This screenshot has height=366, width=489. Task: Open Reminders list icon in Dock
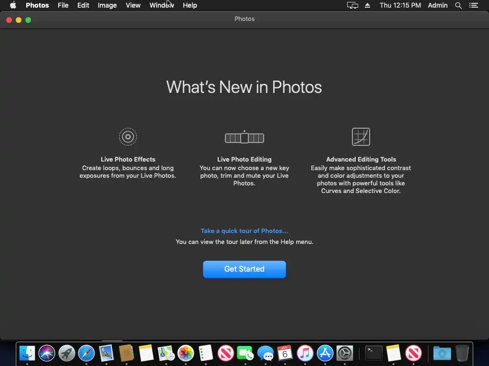click(205, 353)
